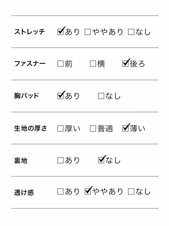Check 胸パッド なし checkbox
169x226 pixels.
[101, 96]
